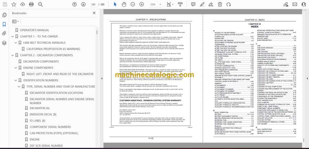Click the 11-32 page number footer

click(x=151, y=138)
